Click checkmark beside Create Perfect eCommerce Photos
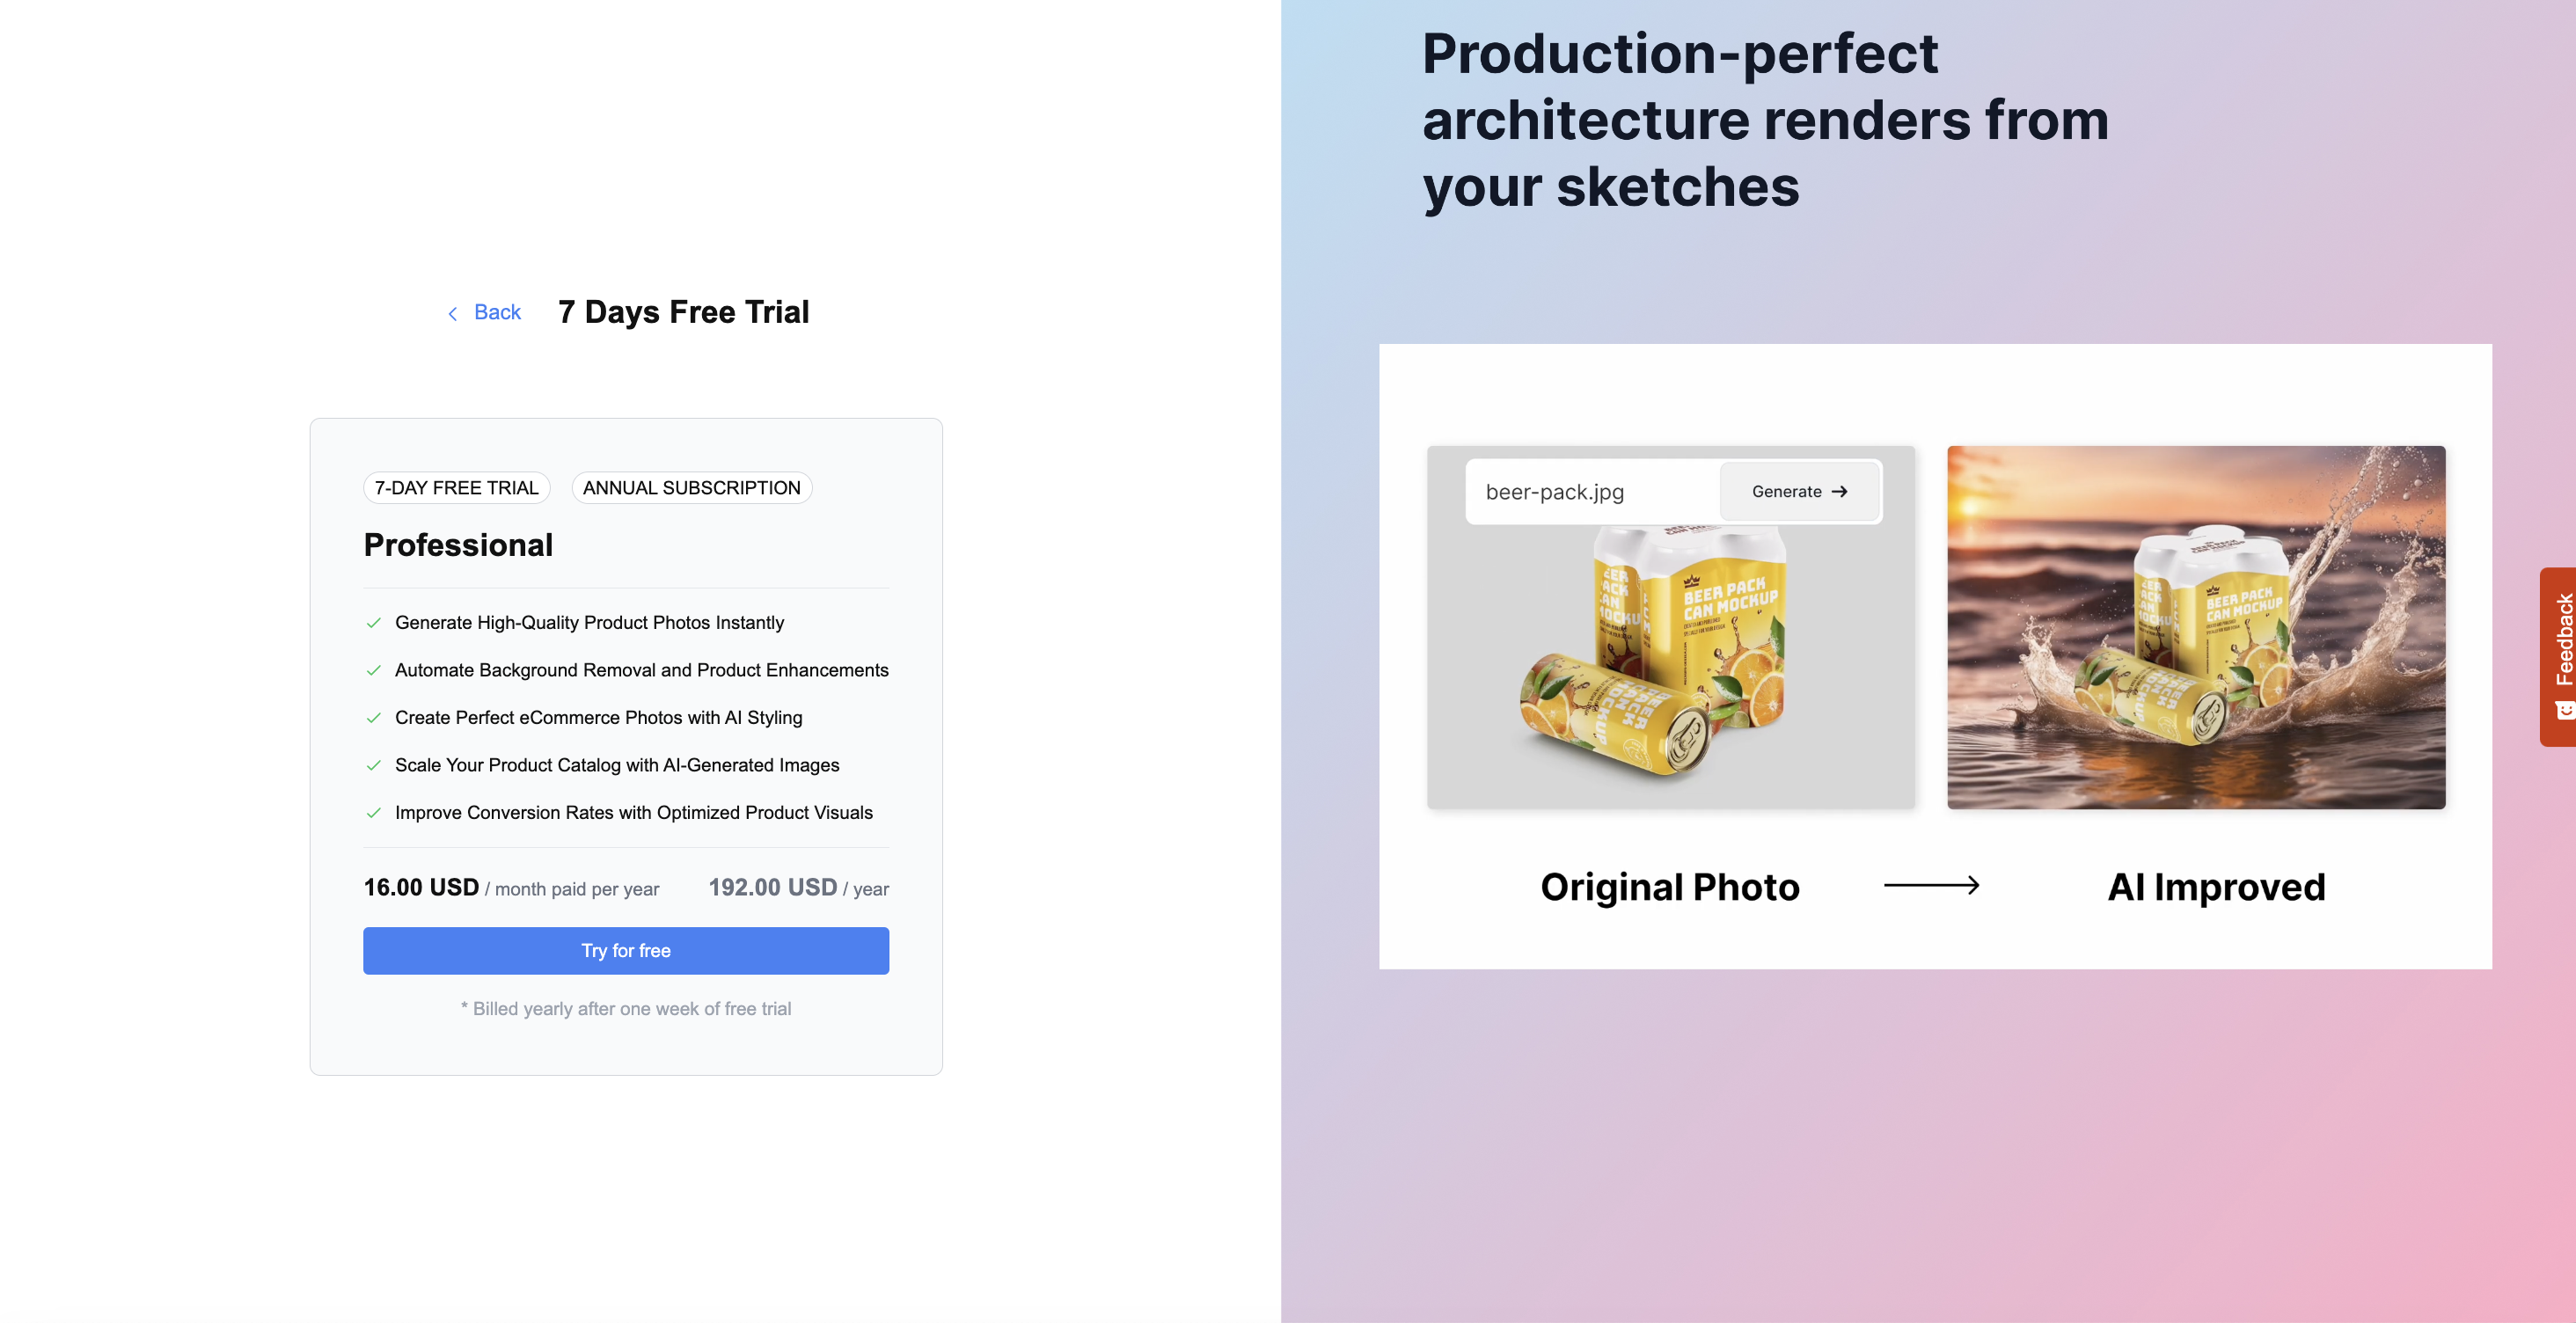Image resolution: width=2576 pixels, height=1323 pixels. (374, 717)
